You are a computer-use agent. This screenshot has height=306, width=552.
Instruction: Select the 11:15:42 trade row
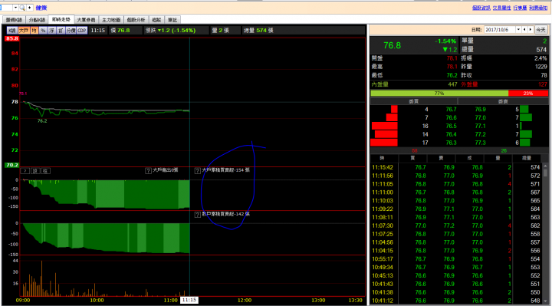pyautogui.click(x=456, y=167)
